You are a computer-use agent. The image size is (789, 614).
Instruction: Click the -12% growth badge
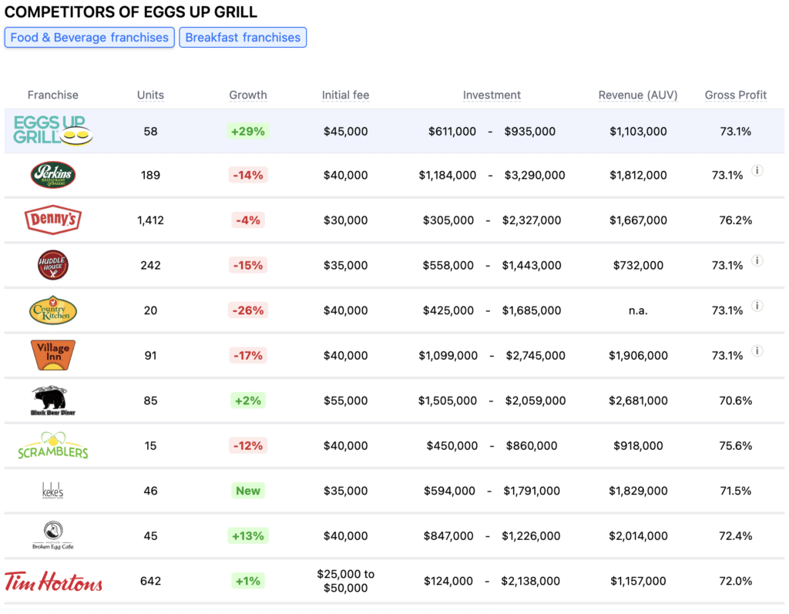coord(248,446)
